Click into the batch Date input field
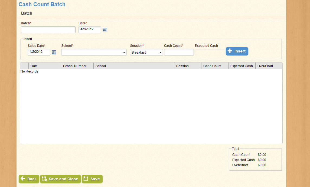Image resolution: width=310 pixels, height=187 pixels. [x=90, y=30]
